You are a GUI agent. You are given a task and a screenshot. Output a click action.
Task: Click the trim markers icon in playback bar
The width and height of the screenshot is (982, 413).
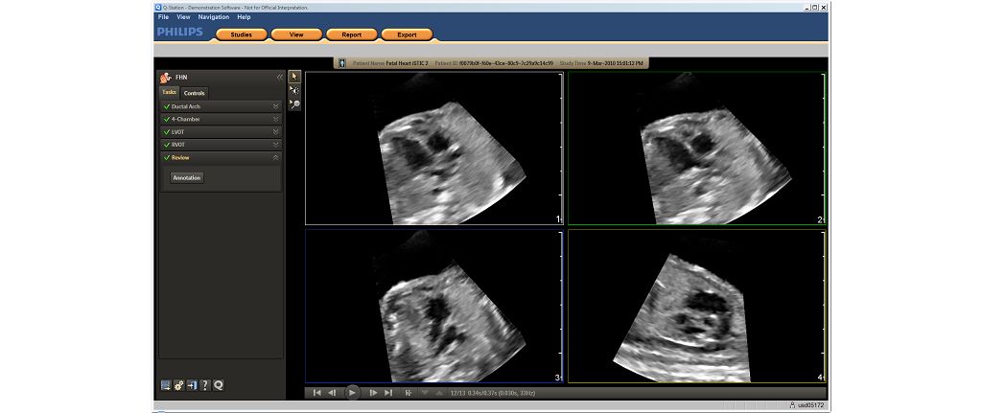coord(409,393)
